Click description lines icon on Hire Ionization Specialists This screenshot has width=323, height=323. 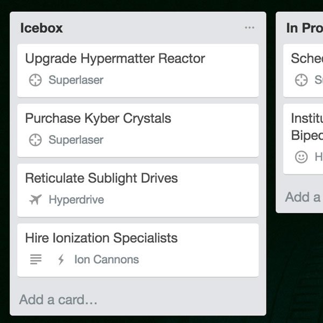36,259
